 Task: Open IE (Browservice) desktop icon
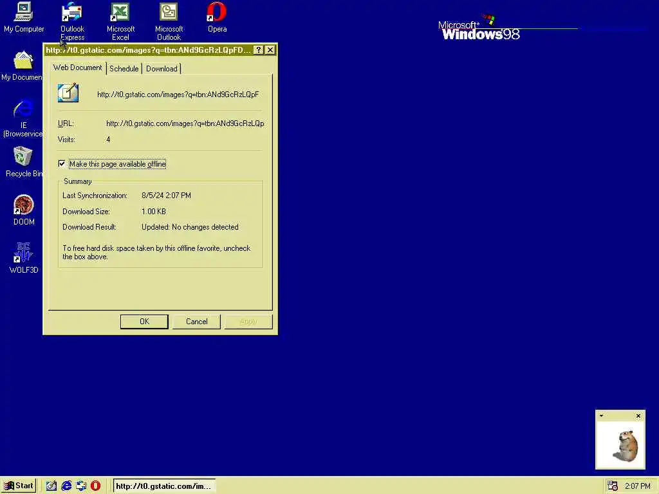(x=23, y=118)
